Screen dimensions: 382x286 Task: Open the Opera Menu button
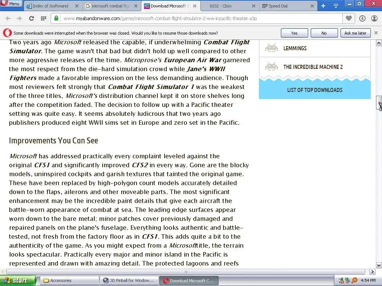click(x=11, y=3)
